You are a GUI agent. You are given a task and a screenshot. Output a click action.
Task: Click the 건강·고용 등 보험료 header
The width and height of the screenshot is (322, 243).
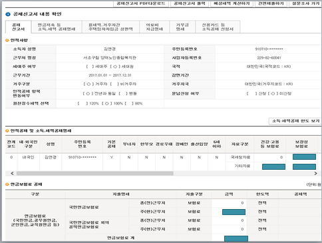[270, 144]
